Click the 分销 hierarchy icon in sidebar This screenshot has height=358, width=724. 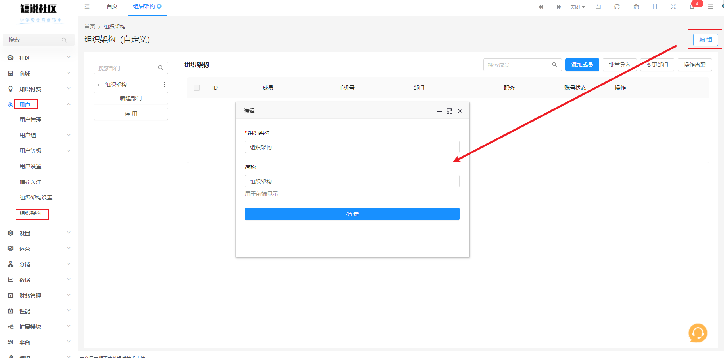pos(11,264)
